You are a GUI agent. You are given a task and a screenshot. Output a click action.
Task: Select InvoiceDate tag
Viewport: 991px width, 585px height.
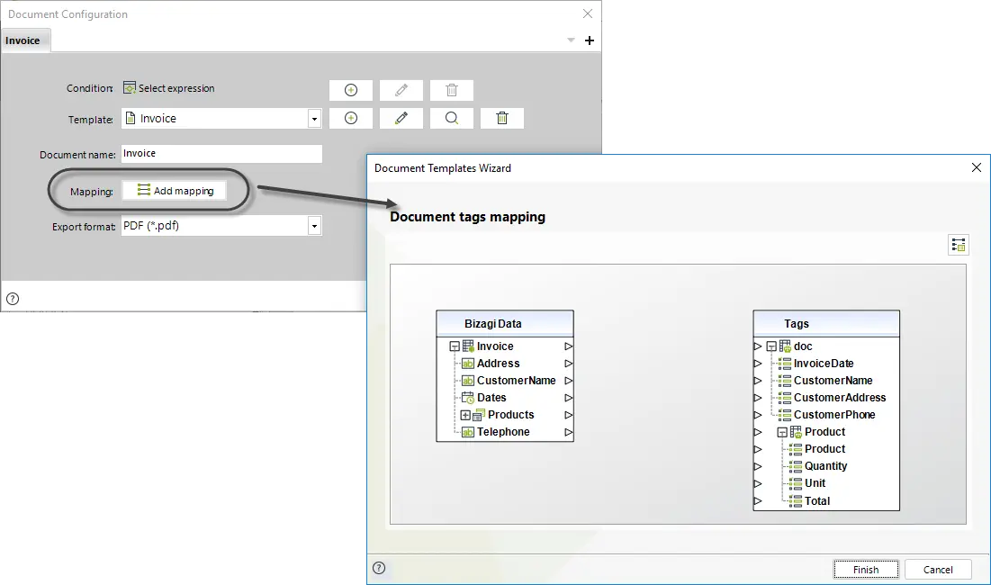(x=824, y=364)
